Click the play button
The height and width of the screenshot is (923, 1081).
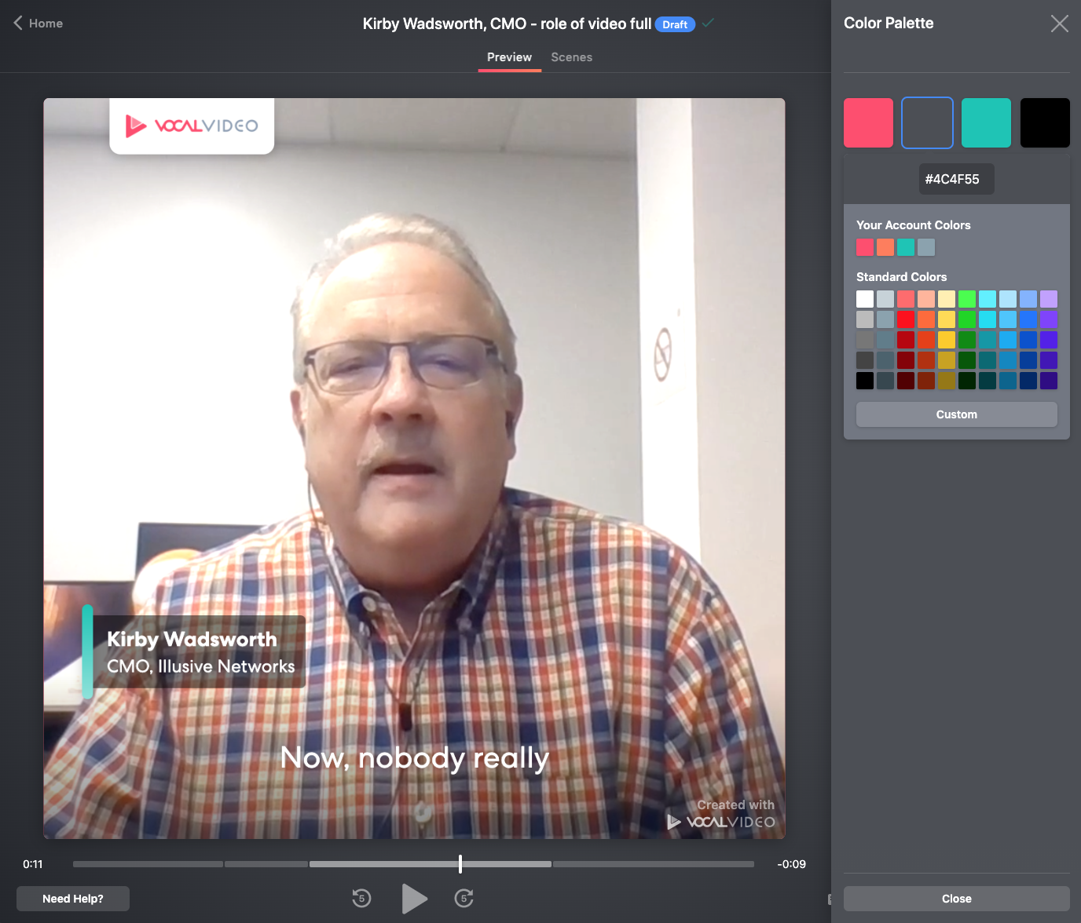414,899
